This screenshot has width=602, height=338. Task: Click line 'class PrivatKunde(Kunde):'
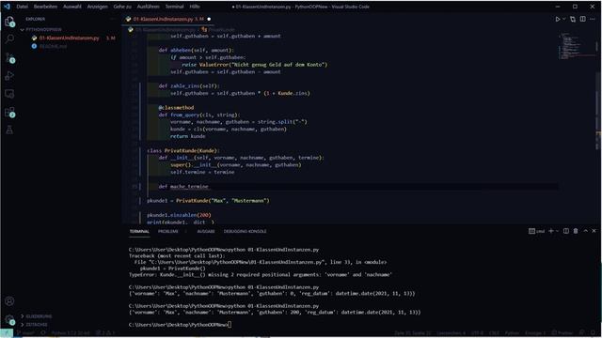pos(183,150)
